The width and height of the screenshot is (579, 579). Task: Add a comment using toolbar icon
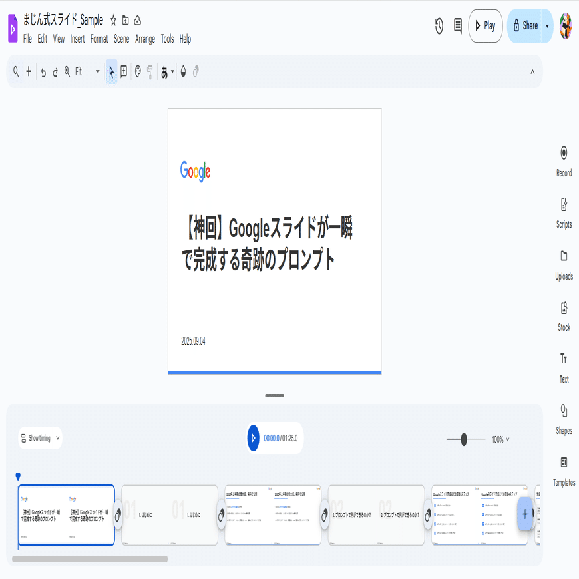(124, 71)
